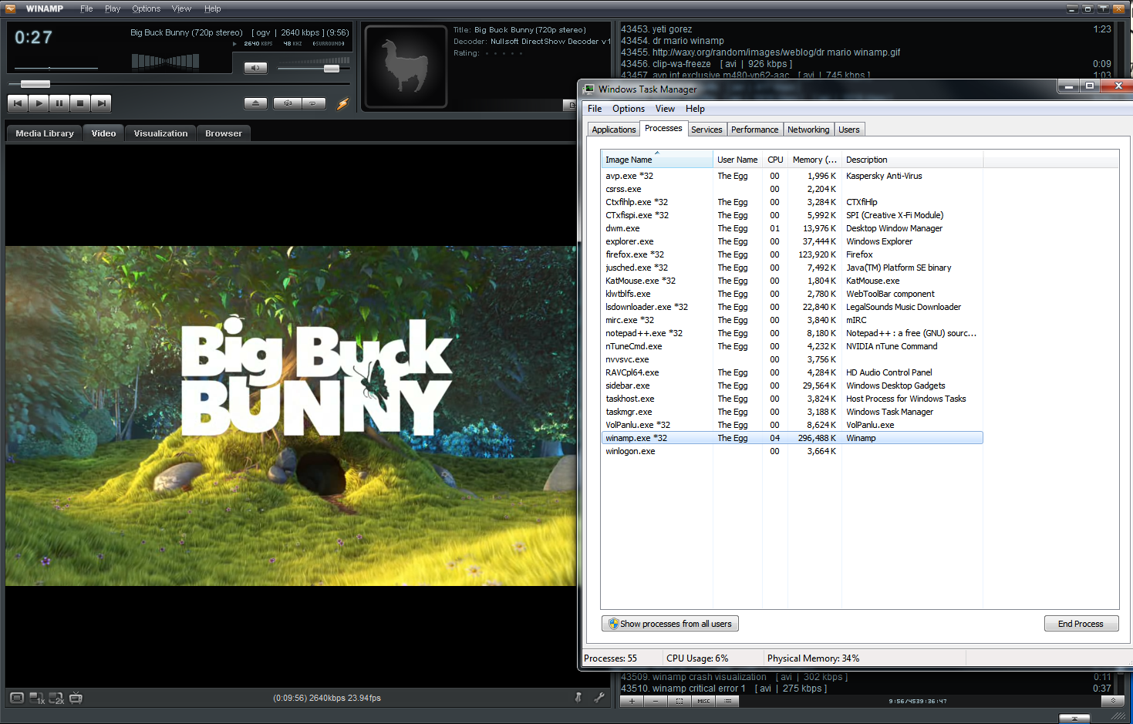
Task: Switch to Applications tab in Task Manager
Action: [614, 130]
